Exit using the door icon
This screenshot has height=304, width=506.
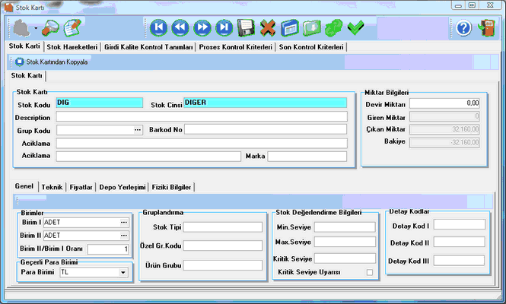(487, 28)
